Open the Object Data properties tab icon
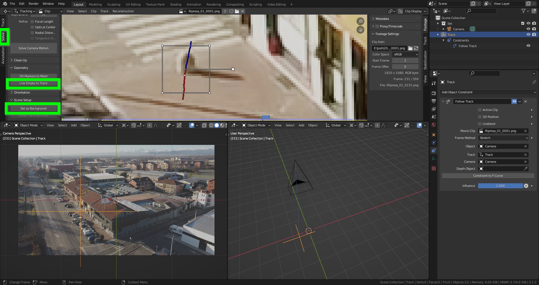The width and height of the screenshot is (539, 285). (x=434, y=158)
